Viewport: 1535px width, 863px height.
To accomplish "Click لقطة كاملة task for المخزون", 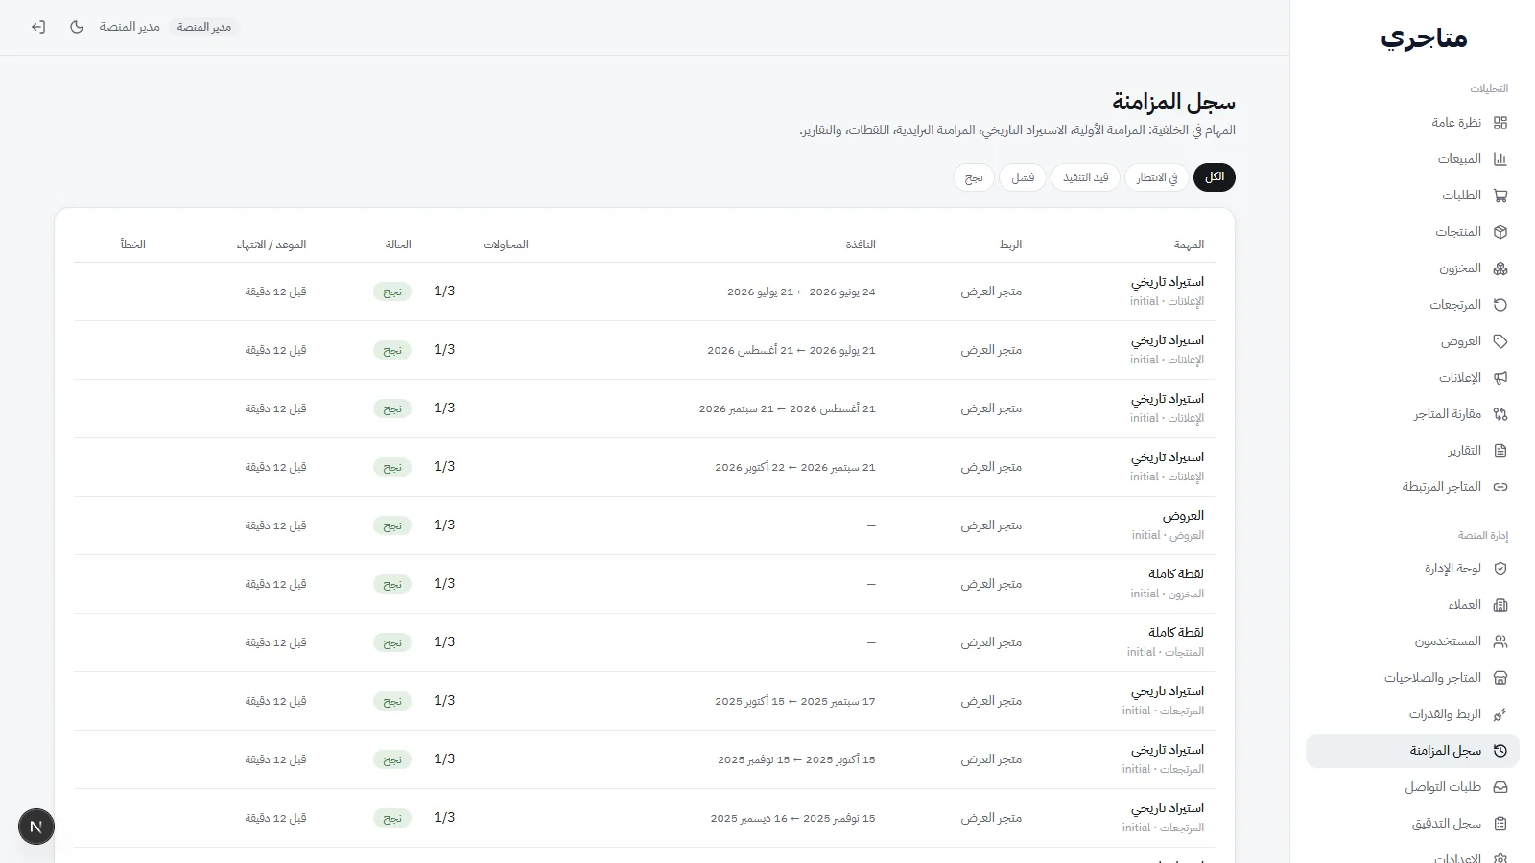I will pyautogui.click(x=1176, y=574).
